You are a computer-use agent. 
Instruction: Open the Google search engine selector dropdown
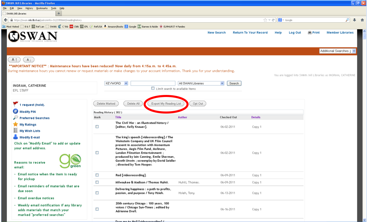(281, 20)
